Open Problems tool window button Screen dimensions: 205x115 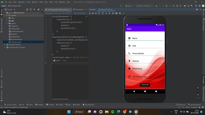coord(39,105)
